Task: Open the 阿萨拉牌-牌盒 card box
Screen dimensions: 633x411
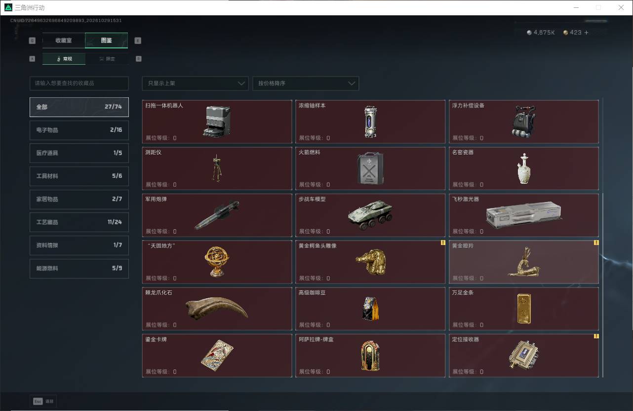Action: 370,356
